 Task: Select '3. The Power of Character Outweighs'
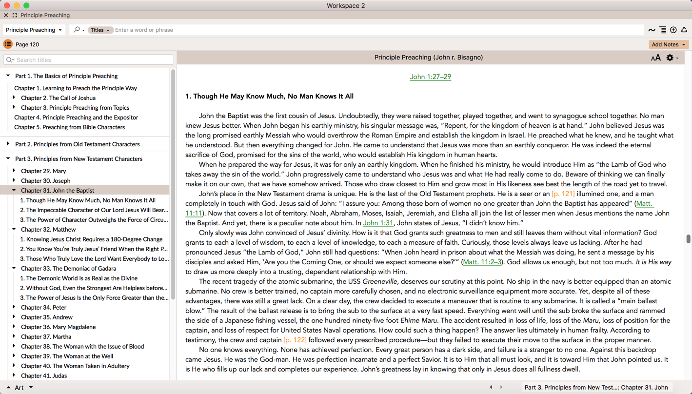94,220
